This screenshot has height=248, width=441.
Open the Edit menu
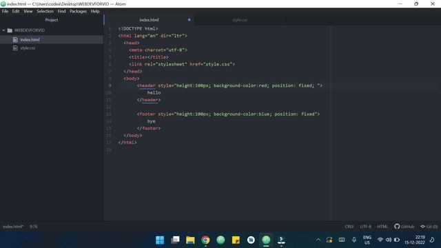tap(16, 11)
